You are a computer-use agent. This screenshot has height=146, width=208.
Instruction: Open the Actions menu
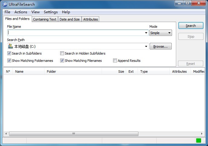(21, 12)
